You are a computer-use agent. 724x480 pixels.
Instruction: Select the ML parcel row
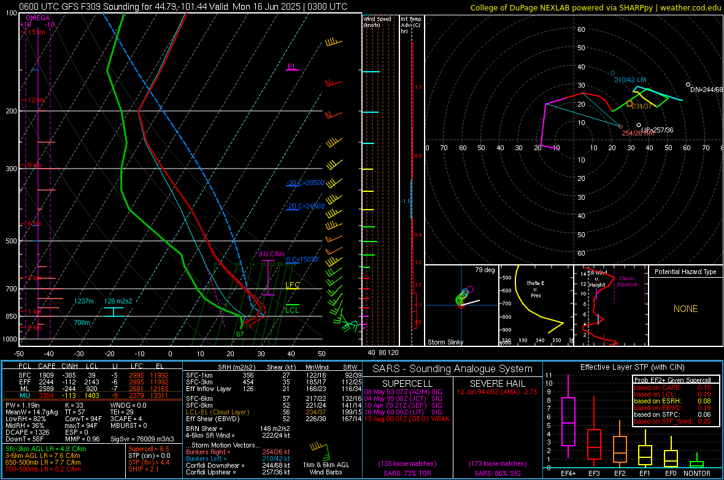pyautogui.click(x=93, y=389)
